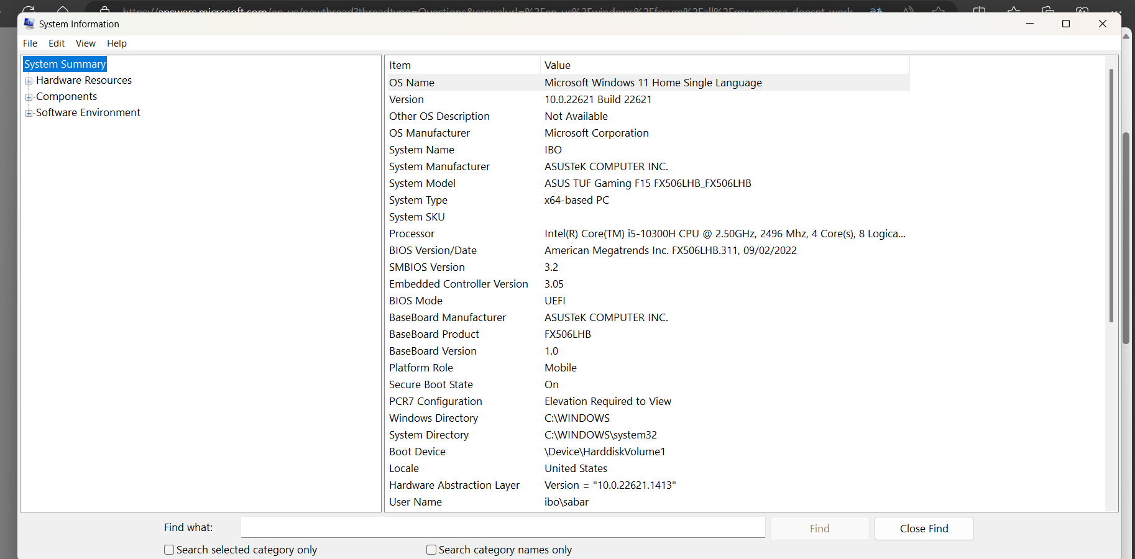Open the File menu
1135x559 pixels.
pyautogui.click(x=30, y=43)
